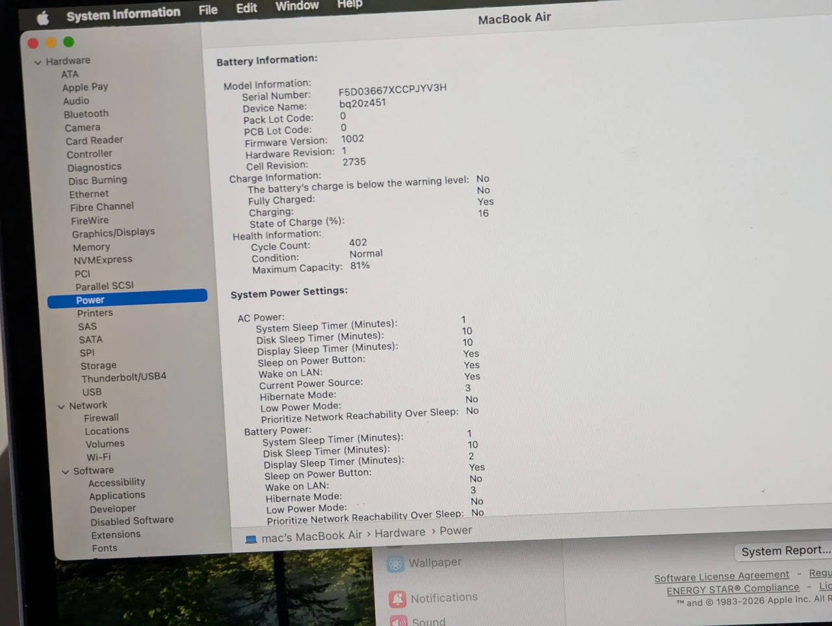Select Firewall under Network

[101, 418]
